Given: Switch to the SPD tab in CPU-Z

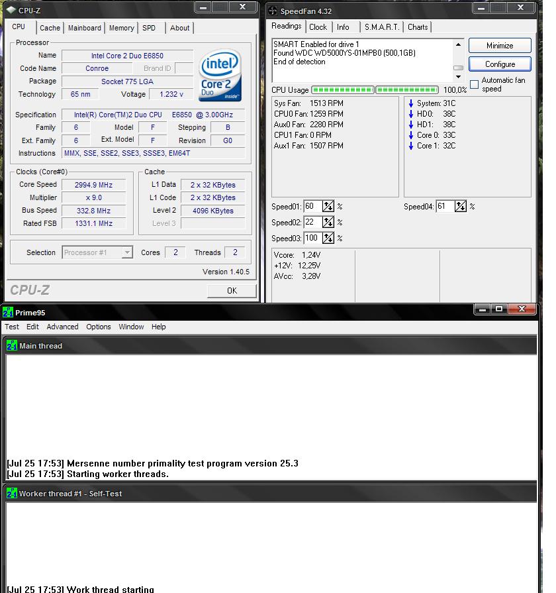Looking at the screenshot, I should pyautogui.click(x=149, y=28).
